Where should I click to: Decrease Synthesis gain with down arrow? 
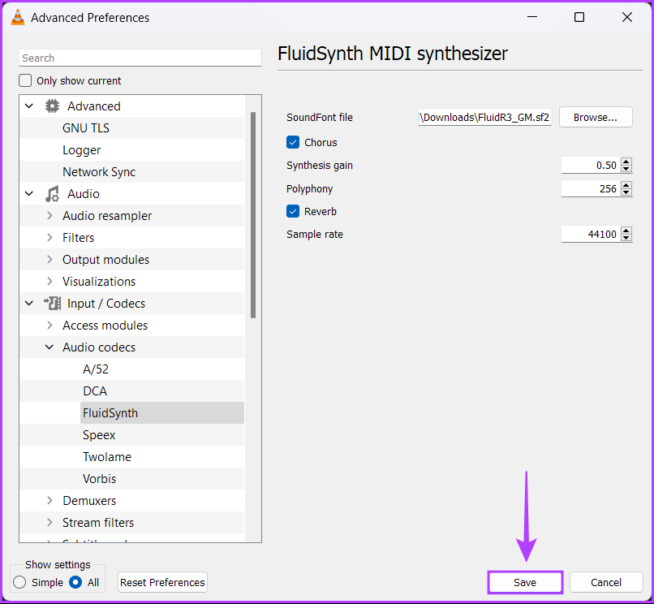click(x=626, y=169)
